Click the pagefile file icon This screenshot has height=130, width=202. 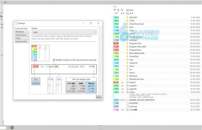point(127,89)
